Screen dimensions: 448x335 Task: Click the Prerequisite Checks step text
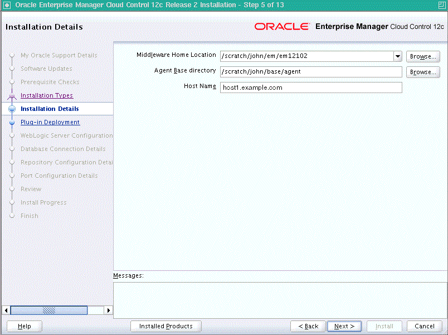point(50,82)
